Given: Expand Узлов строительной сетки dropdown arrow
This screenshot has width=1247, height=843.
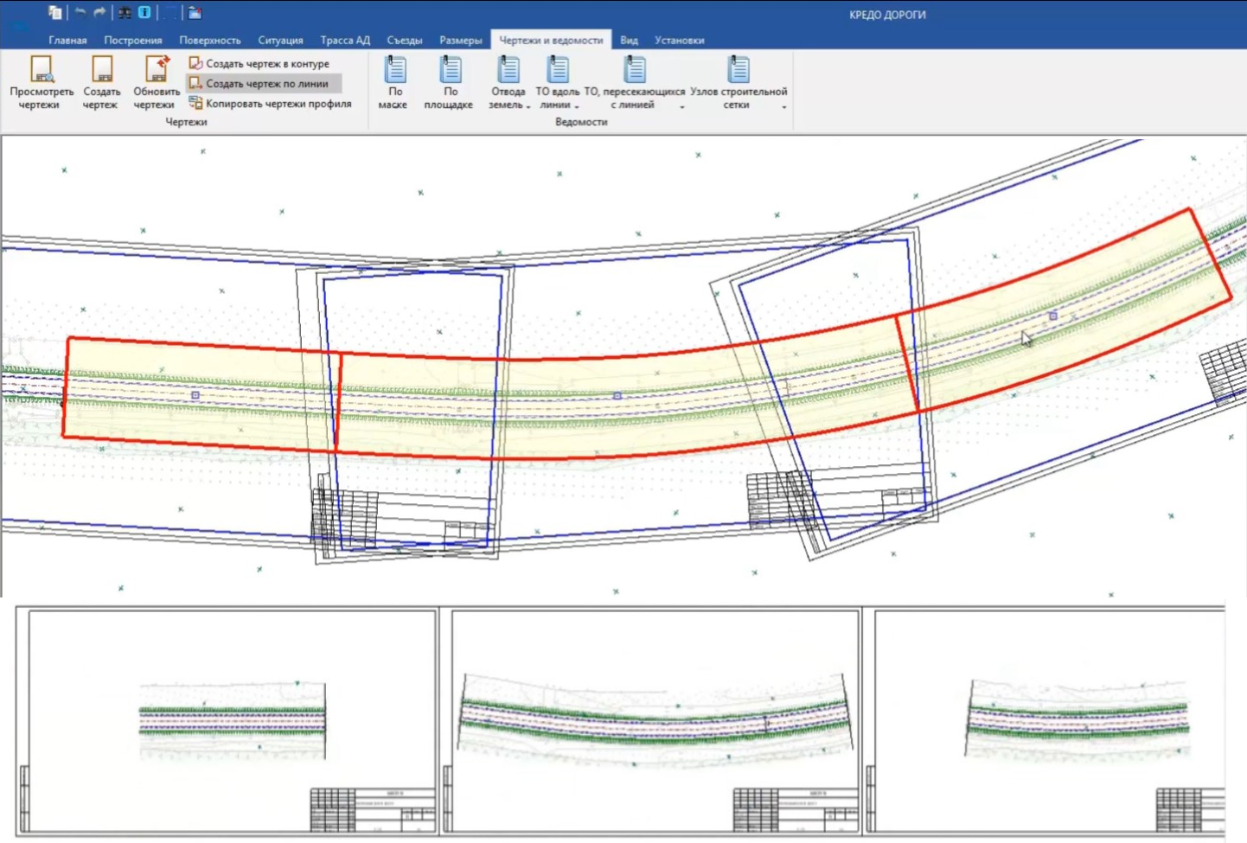Looking at the screenshot, I should pos(783,106).
